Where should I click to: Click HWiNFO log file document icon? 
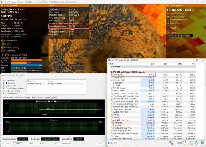pyautogui.click(x=191, y=143)
